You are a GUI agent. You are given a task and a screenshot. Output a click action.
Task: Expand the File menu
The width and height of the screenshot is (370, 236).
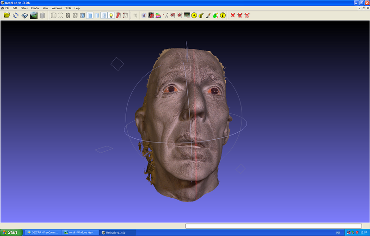tap(7, 8)
